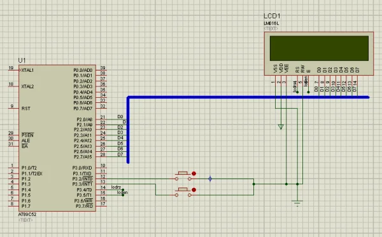Click the P3.3/INT1 pin label
The image size is (382, 237).
pyautogui.click(x=83, y=184)
